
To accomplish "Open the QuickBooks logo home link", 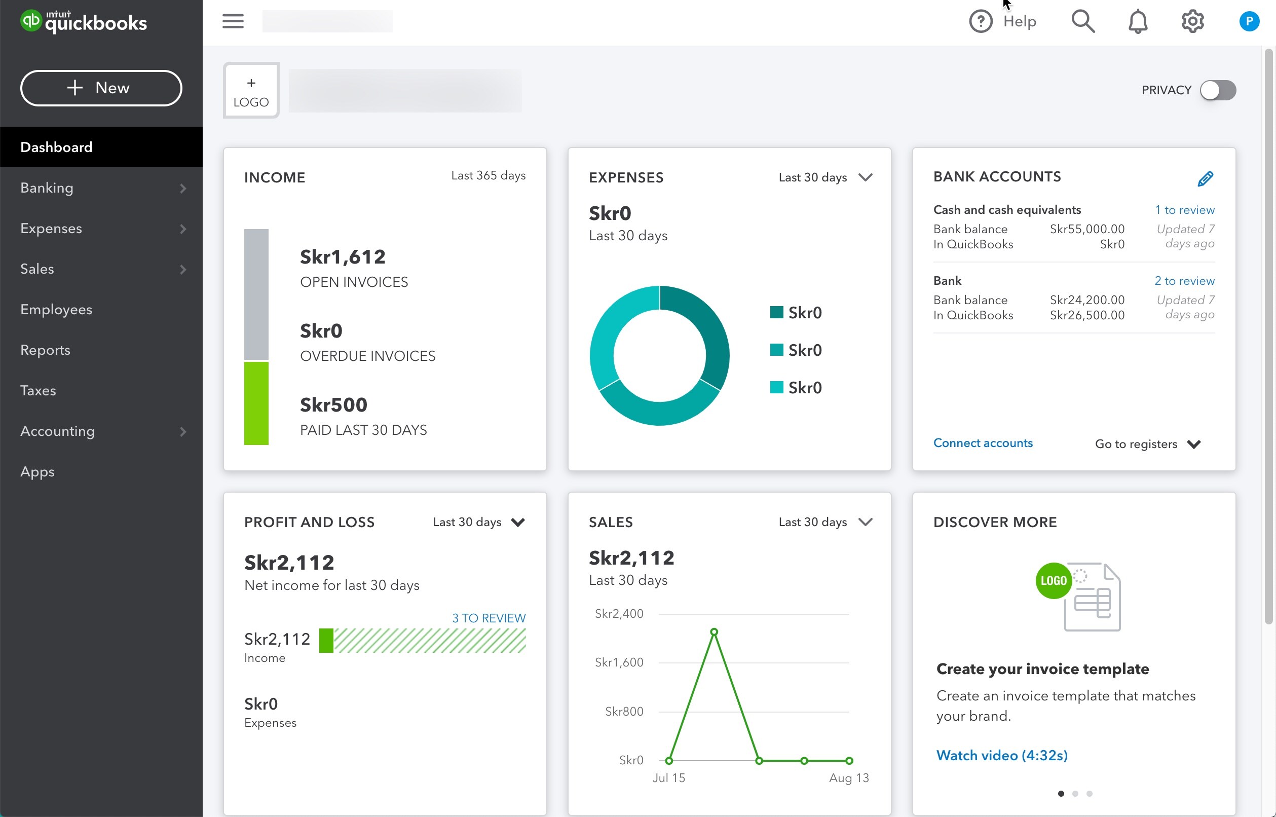I will 83,22.
